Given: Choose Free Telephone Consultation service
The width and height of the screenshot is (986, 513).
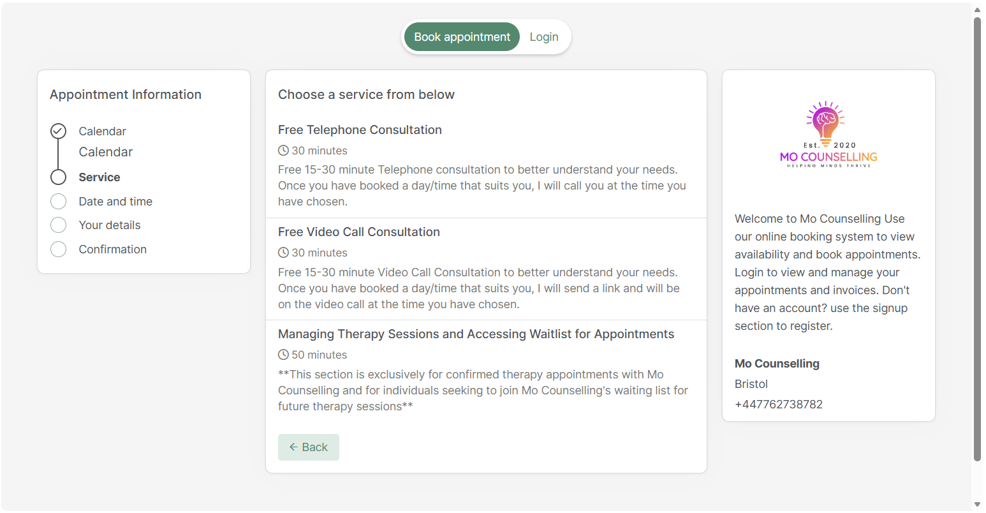Looking at the screenshot, I should pos(486,165).
